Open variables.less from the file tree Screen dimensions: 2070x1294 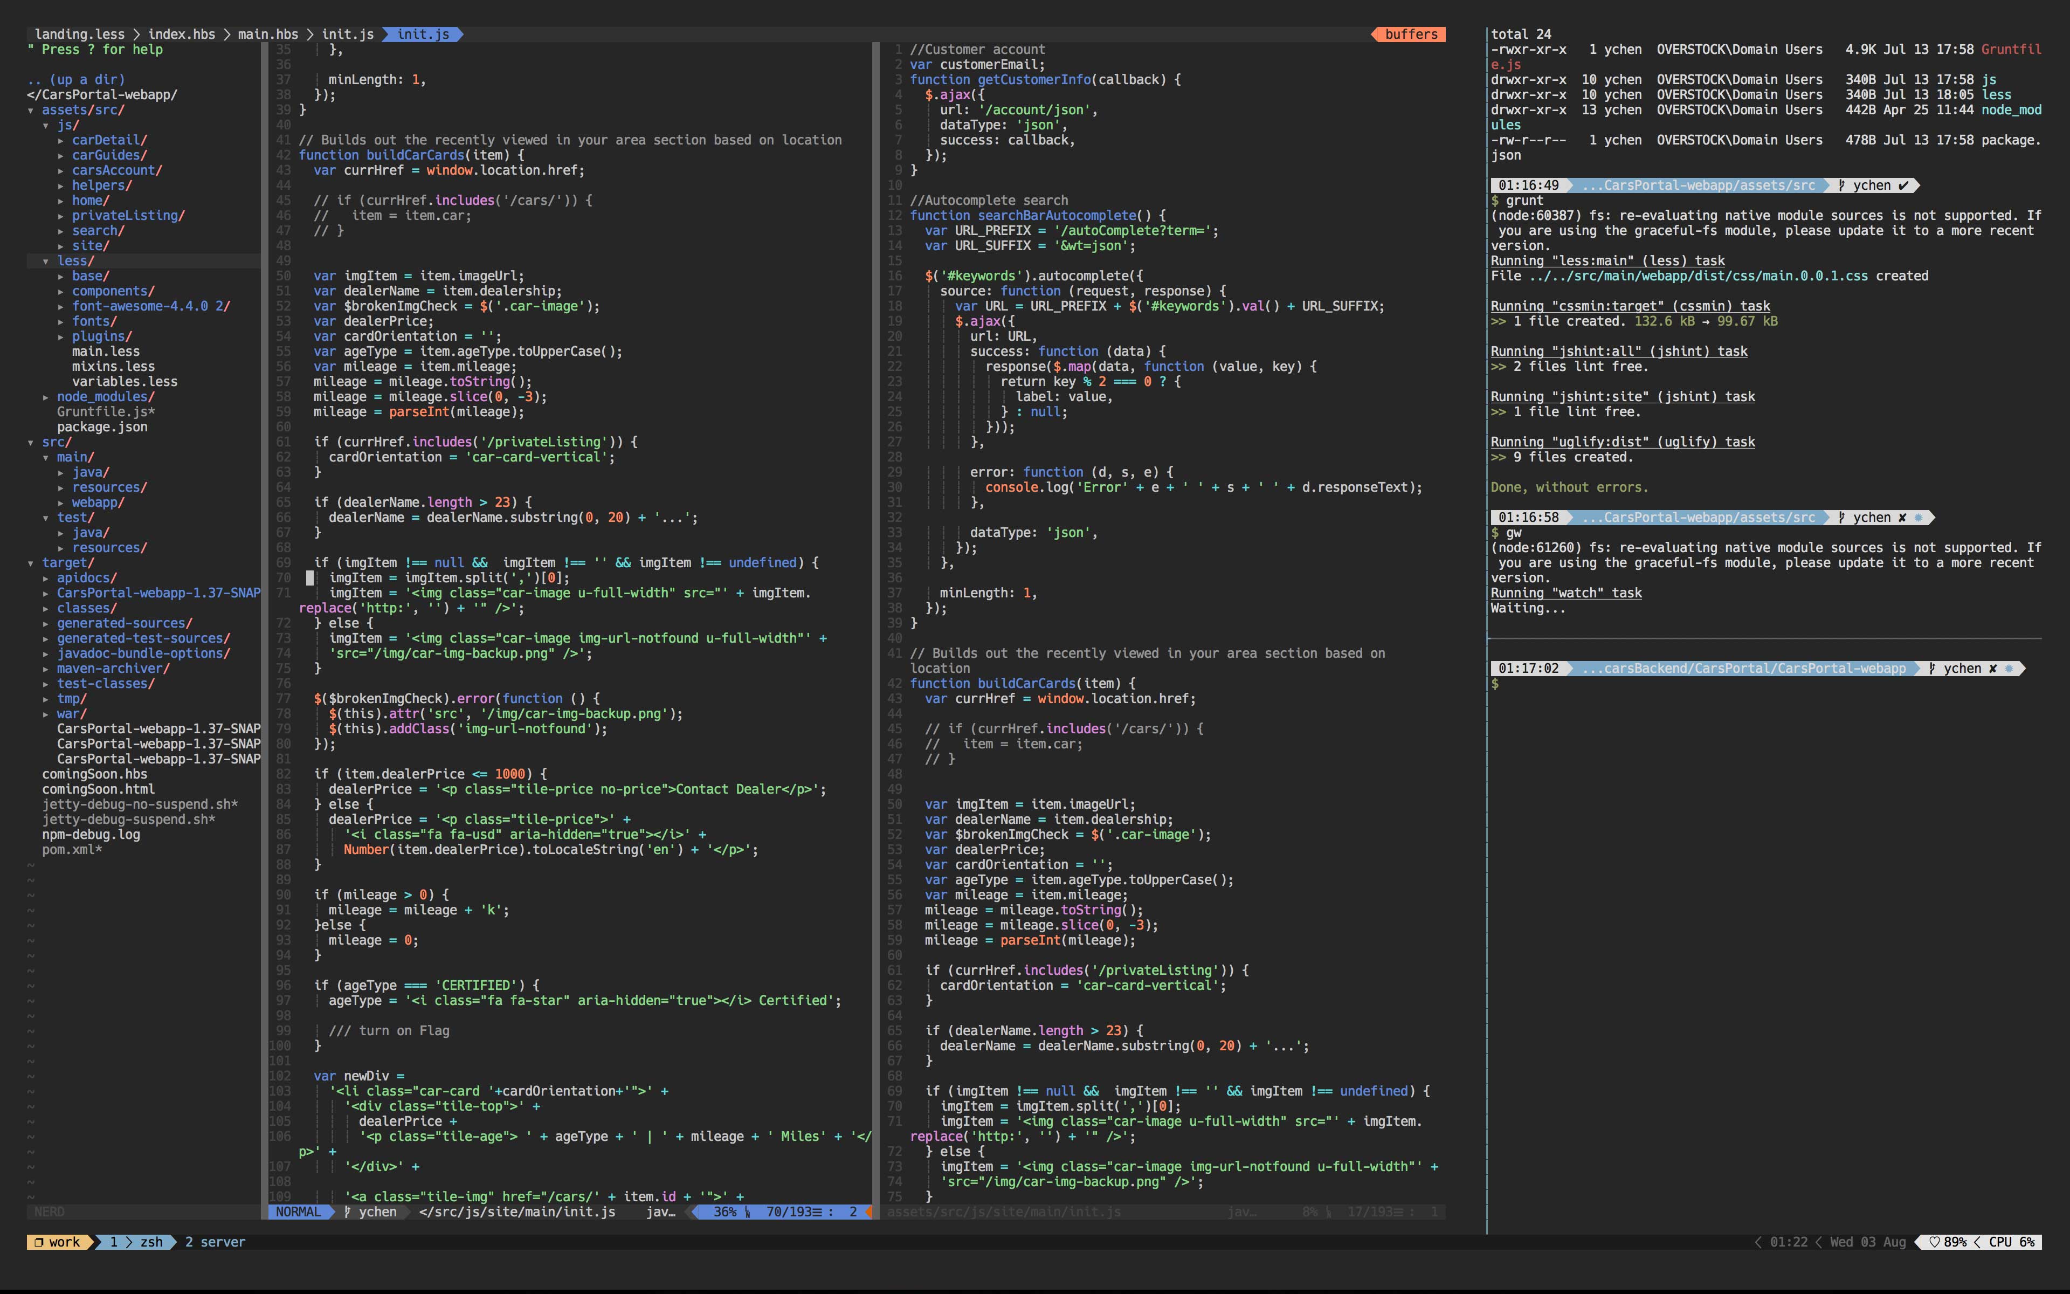(x=124, y=382)
